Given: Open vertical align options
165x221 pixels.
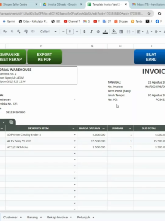Looking at the screenshot, I should [149, 32].
